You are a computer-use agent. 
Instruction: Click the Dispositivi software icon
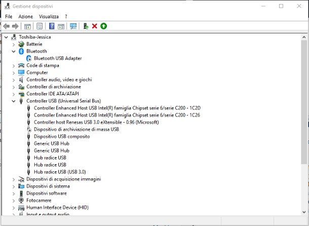pos(21,193)
